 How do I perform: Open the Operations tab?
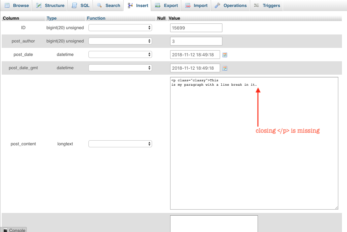[230, 5]
